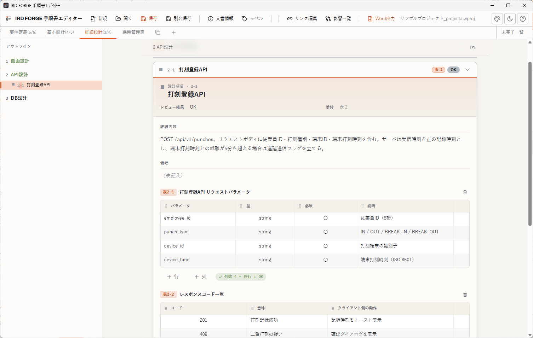This screenshot has height=338, width=533.
Task: Toggle required circle for employee_id
Action: (x=326, y=218)
